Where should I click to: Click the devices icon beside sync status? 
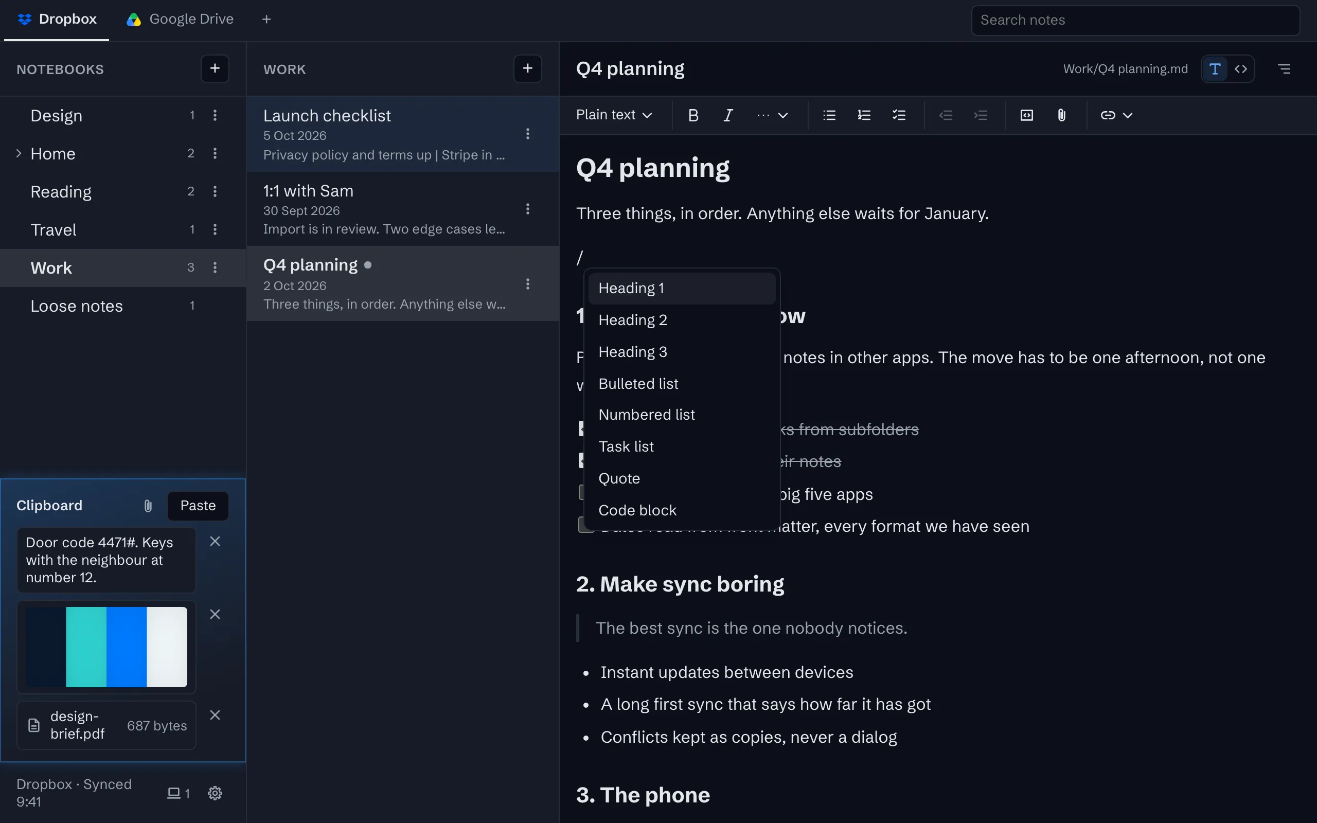pos(178,793)
